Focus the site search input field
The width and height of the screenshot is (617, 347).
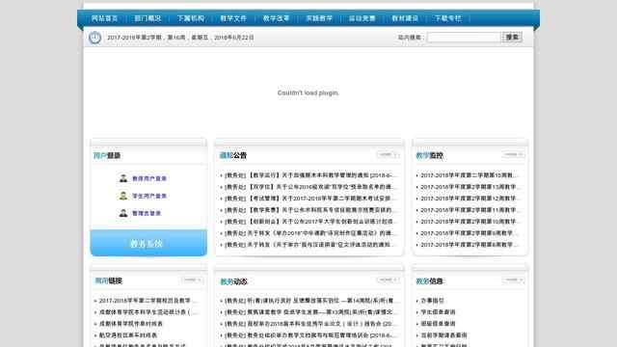(464, 37)
